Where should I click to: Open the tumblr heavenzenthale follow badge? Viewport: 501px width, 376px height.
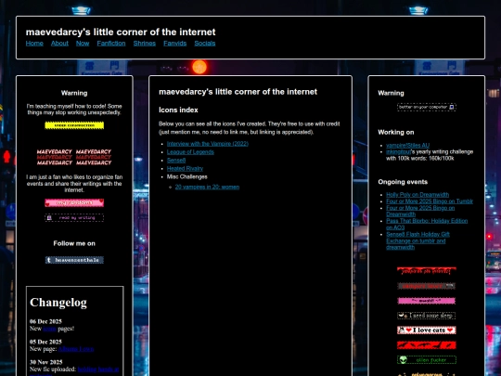pos(74,260)
